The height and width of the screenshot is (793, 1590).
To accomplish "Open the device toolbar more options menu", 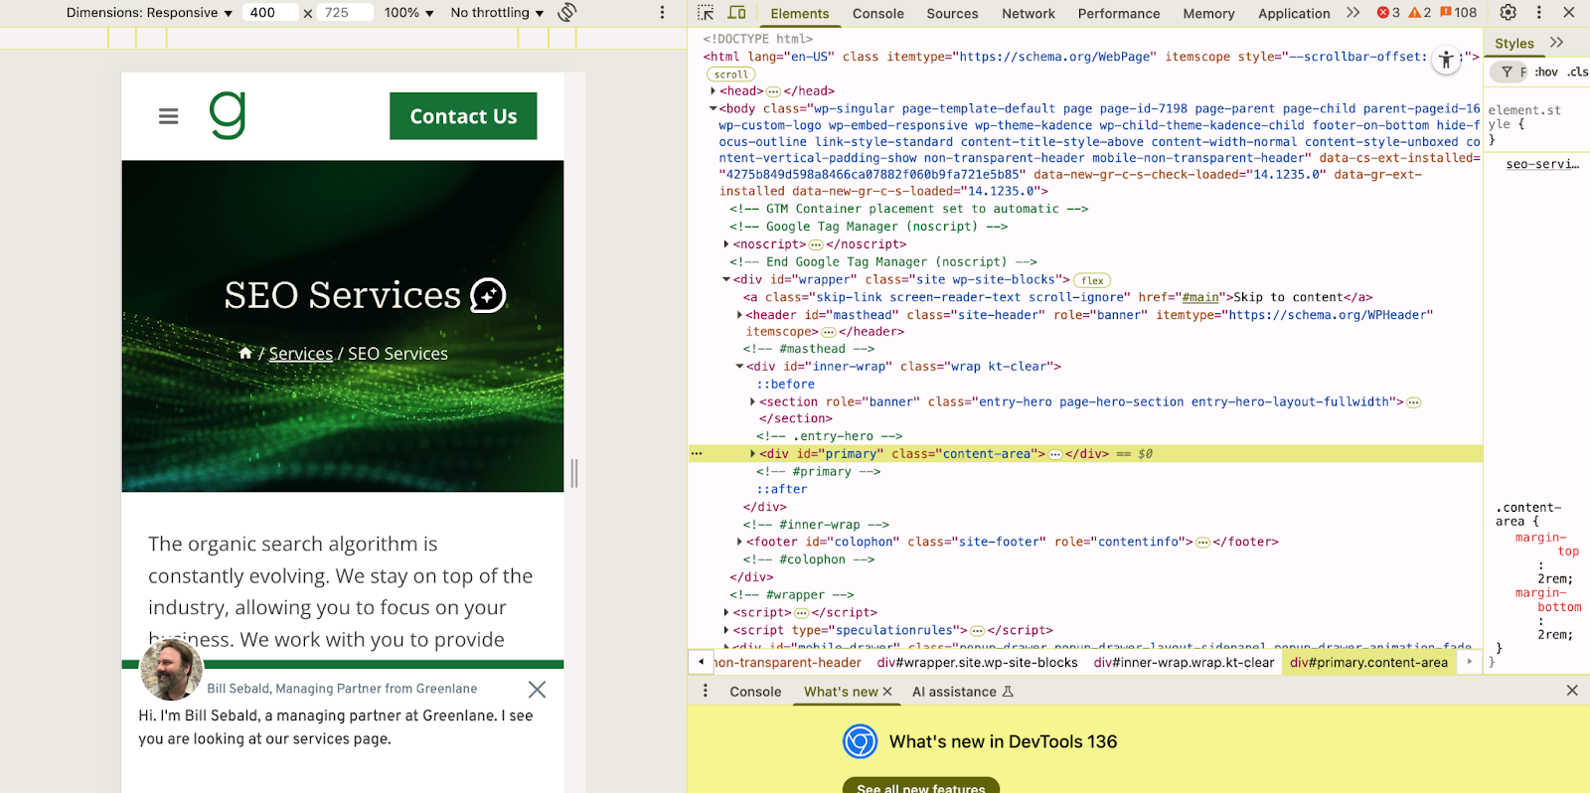I will [x=663, y=13].
